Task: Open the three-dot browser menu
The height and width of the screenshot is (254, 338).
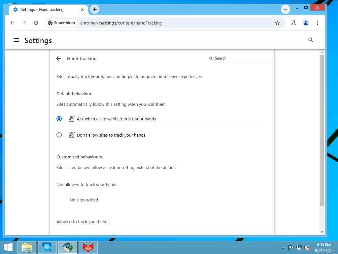Action: pyautogui.click(x=317, y=23)
